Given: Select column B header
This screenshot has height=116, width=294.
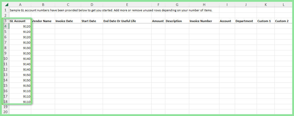Looking at the screenshot, I should 43,4.
